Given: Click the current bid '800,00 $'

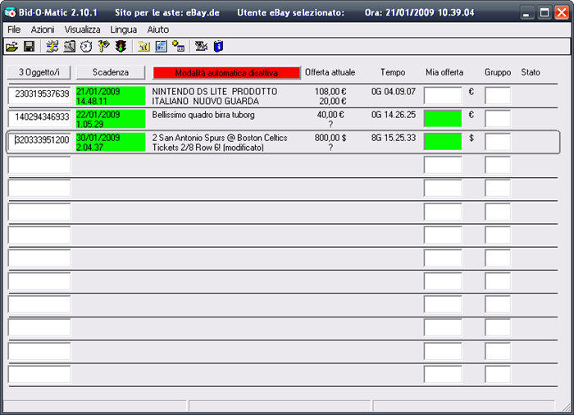Looking at the screenshot, I should tap(330, 138).
